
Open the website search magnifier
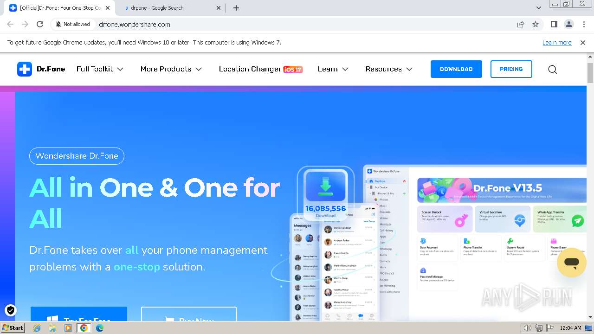coord(552,69)
